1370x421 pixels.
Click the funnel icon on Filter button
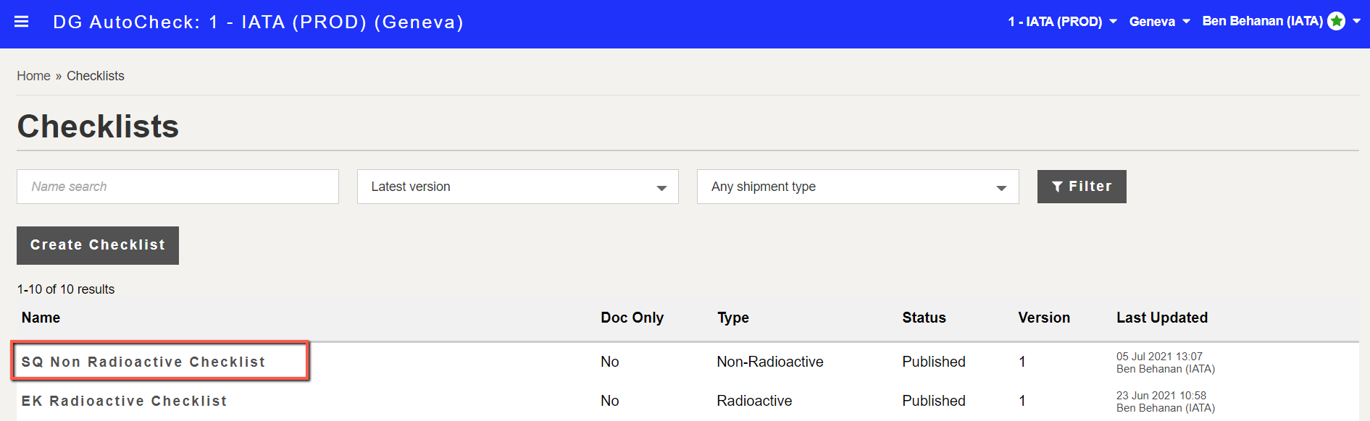pyautogui.click(x=1058, y=187)
